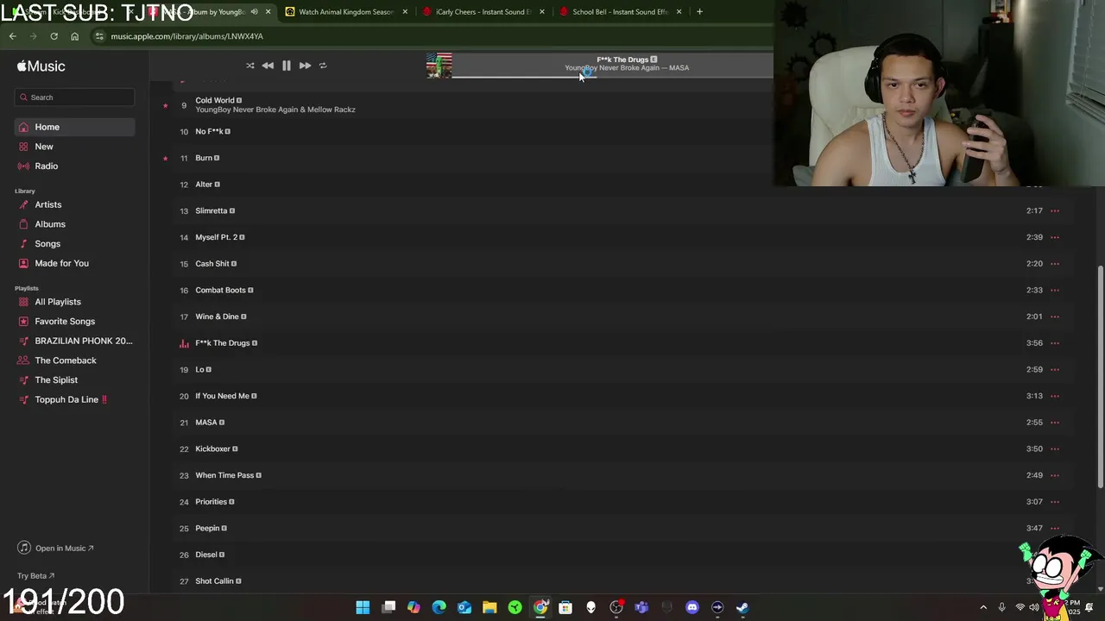Image resolution: width=1105 pixels, height=621 pixels.
Task: Select the track Priorities
Action: 212,502
